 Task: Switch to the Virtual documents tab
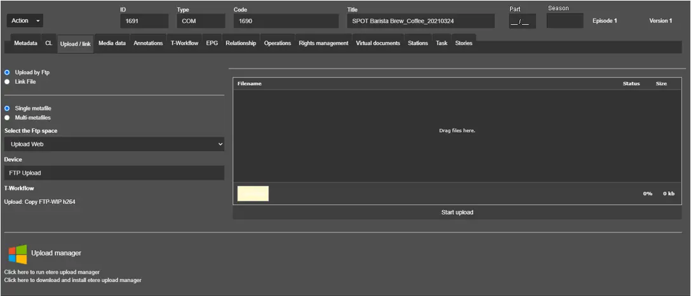(378, 43)
